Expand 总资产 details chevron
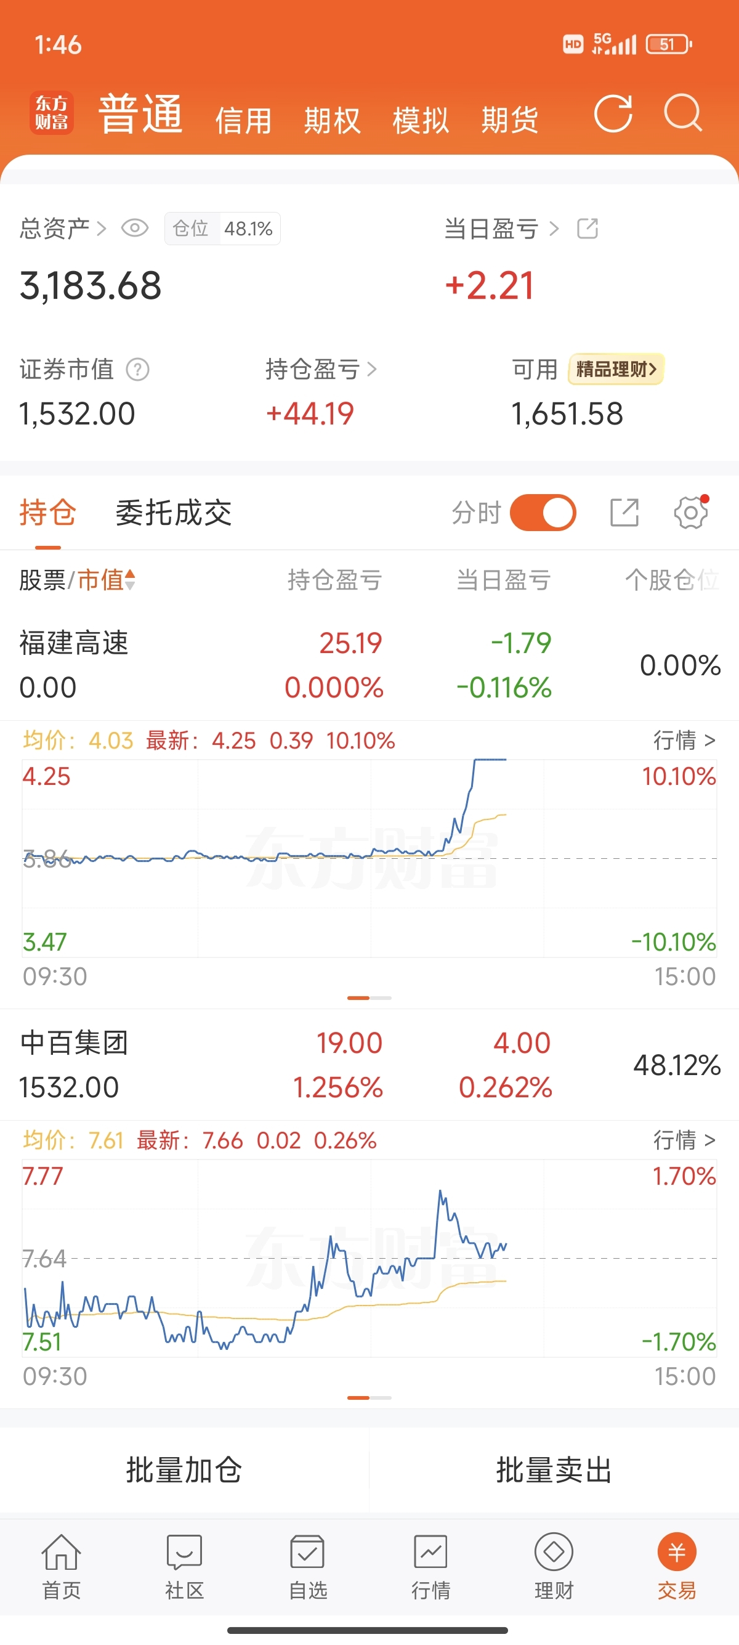The height and width of the screenshot is (1645, 739). 101,228
